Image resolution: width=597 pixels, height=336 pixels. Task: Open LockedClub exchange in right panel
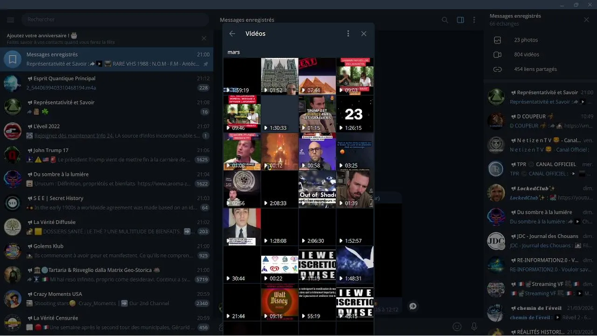coord(540,193)
